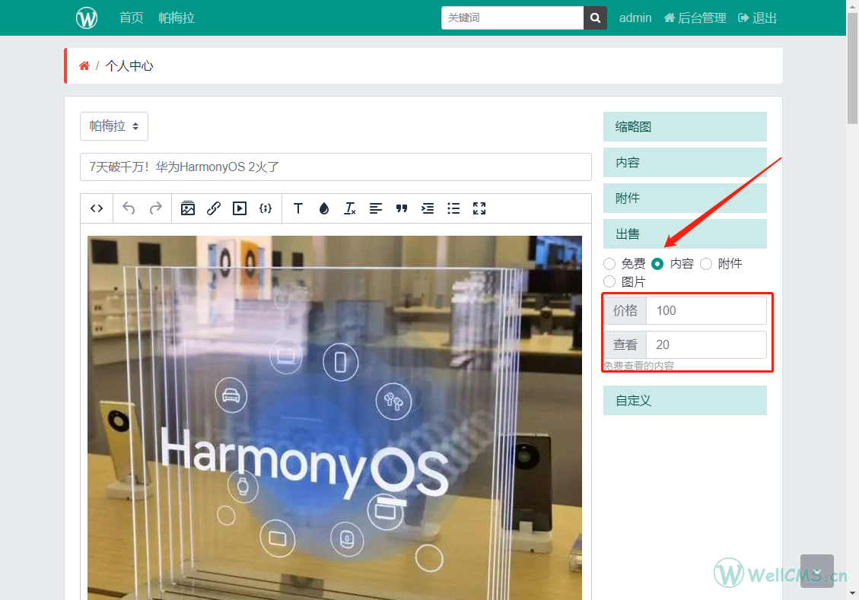This screenshot has width=859, height=600.
Task: Click the back-to-top button
Action: click(817, 571)
